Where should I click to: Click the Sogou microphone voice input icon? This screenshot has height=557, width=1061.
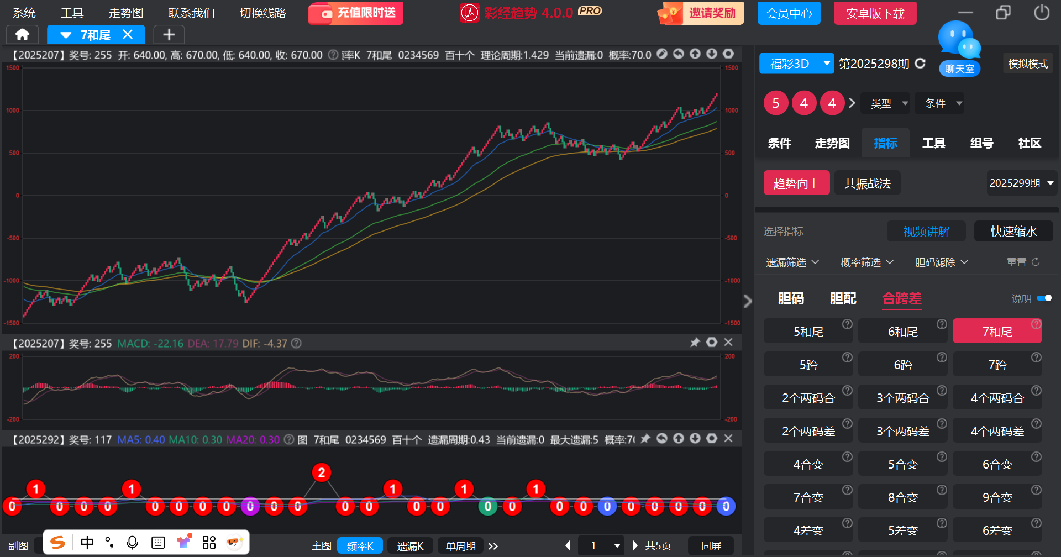[x=132, y=543]
